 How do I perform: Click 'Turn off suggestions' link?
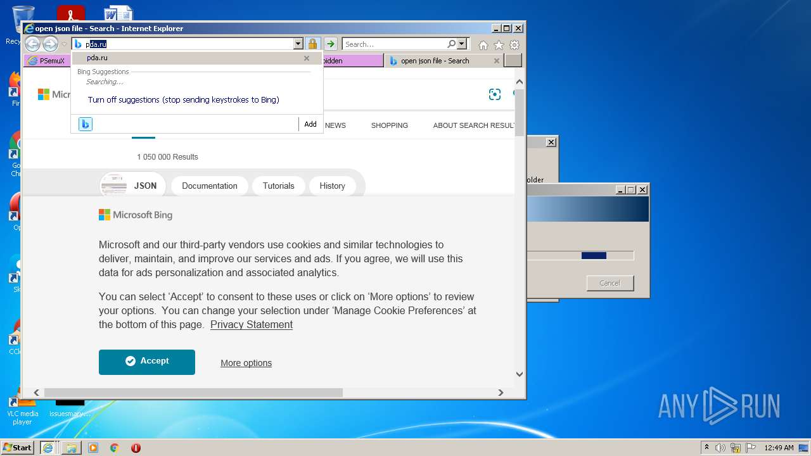(x=184, y=99)
